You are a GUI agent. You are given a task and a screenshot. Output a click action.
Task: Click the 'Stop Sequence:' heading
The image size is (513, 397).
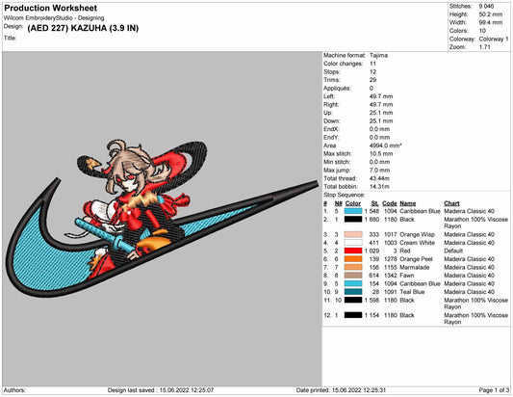[345, 195]
